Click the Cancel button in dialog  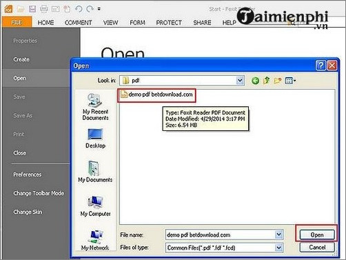pos(317,248)
